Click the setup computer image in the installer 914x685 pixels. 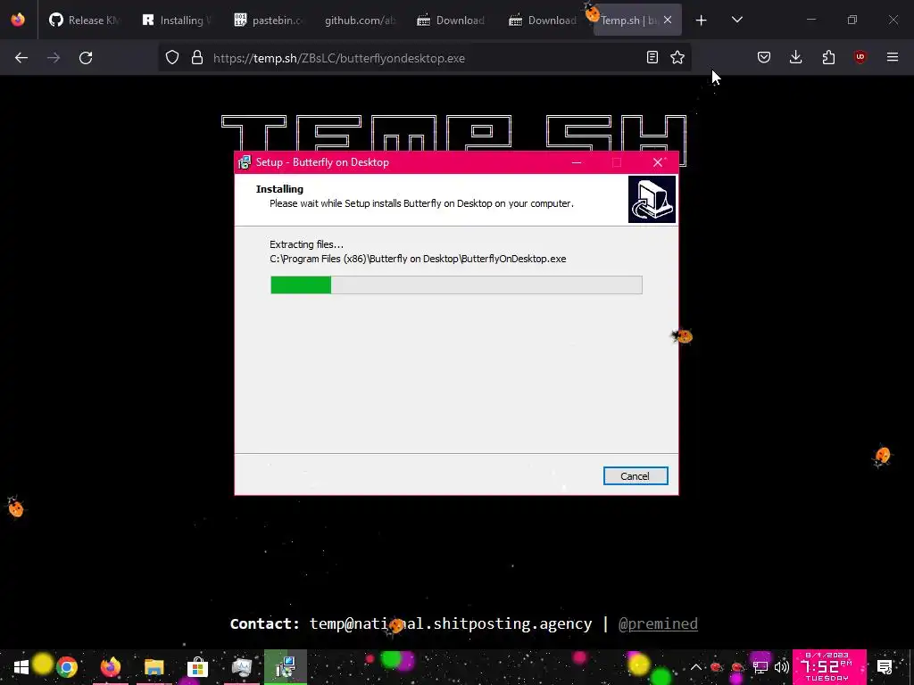pos(652,199)
